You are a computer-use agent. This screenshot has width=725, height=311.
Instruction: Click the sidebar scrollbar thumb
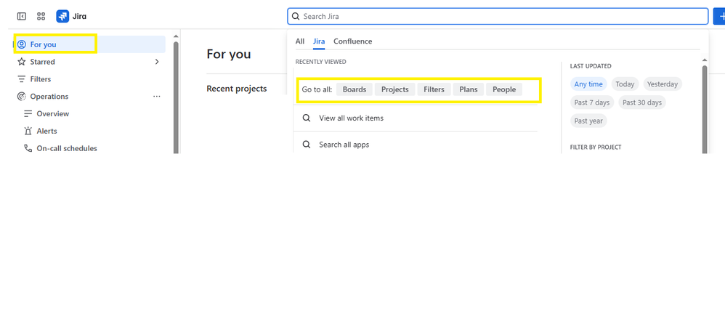(176, 97)
